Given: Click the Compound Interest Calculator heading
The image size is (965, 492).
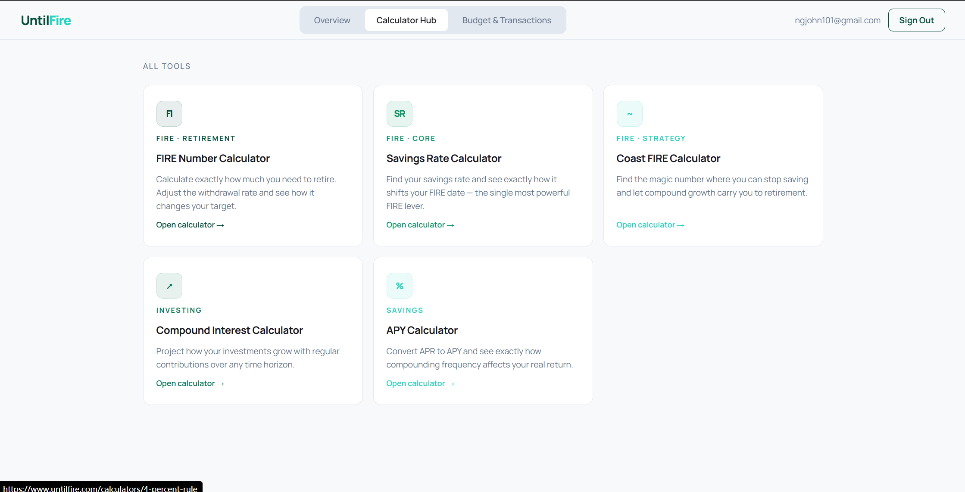Looking at the screenshot, I should [x=229, y=330].
